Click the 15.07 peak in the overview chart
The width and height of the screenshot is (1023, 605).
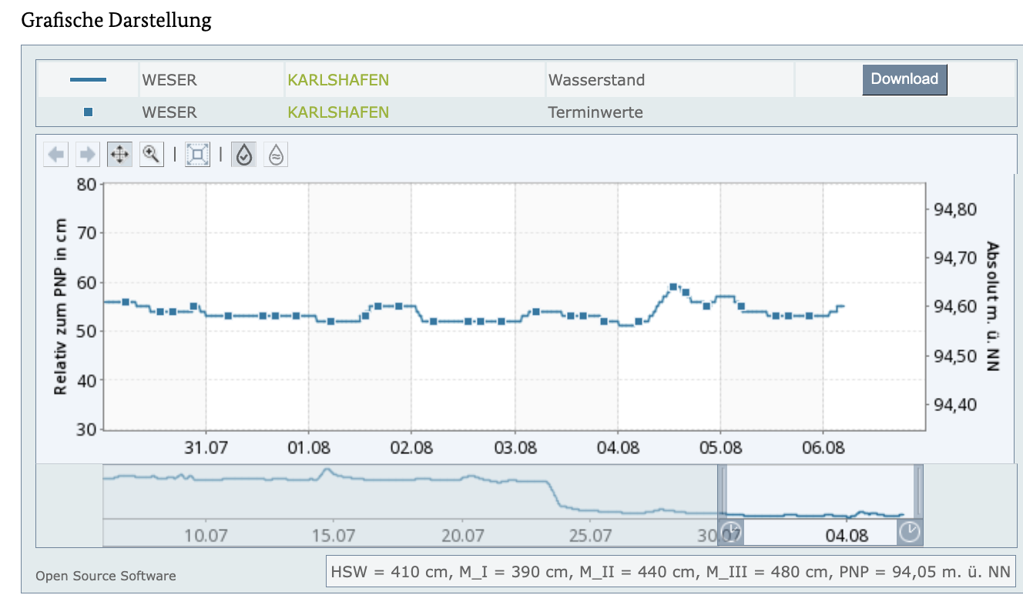coord(327,470)
